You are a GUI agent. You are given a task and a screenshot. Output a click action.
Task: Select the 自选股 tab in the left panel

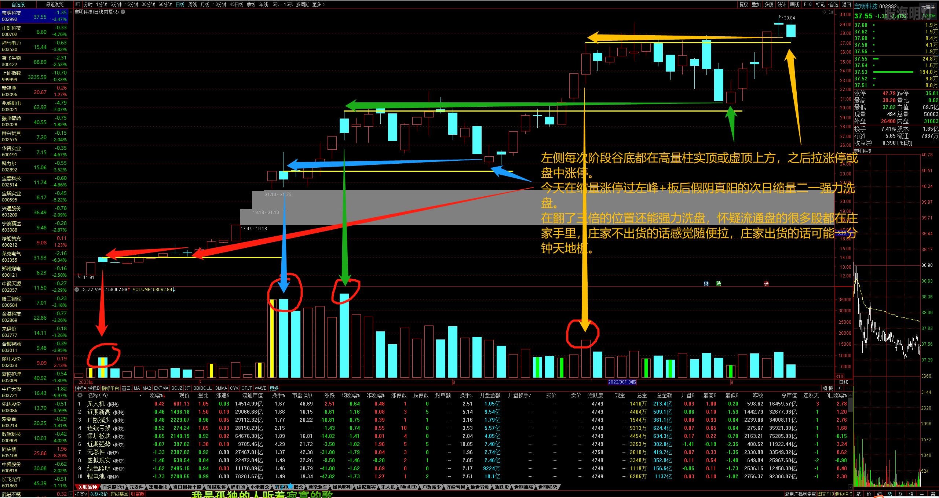[18, 4]
